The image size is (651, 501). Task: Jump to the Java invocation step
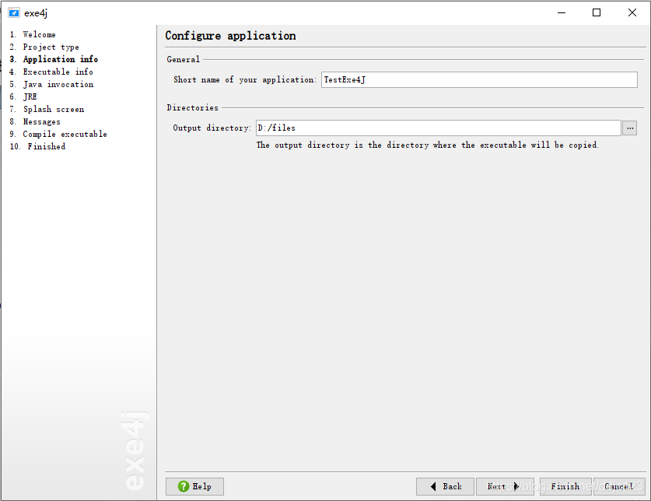51,84
